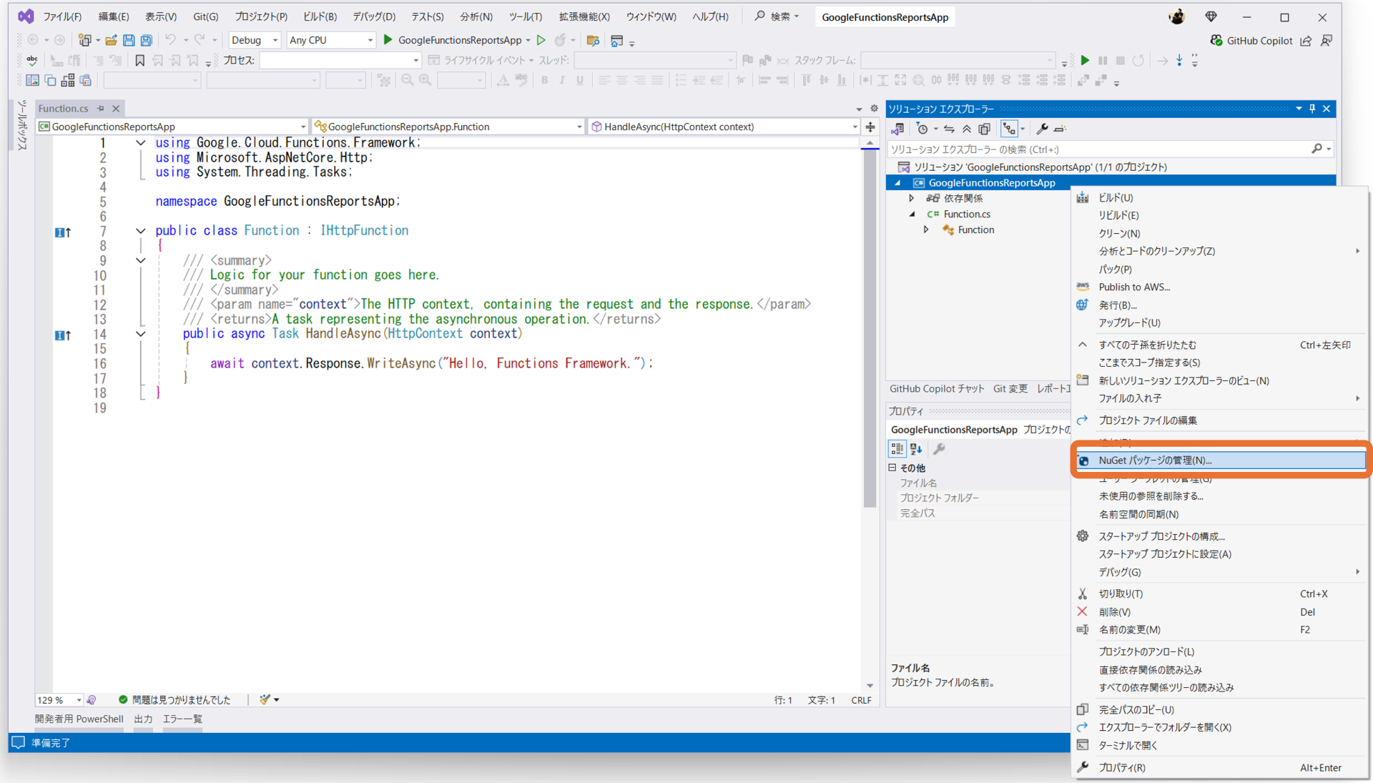Viewport: 1373px width, 783px height.
Task: Click the send feedback icon
Action: [x=1327, y=41]
